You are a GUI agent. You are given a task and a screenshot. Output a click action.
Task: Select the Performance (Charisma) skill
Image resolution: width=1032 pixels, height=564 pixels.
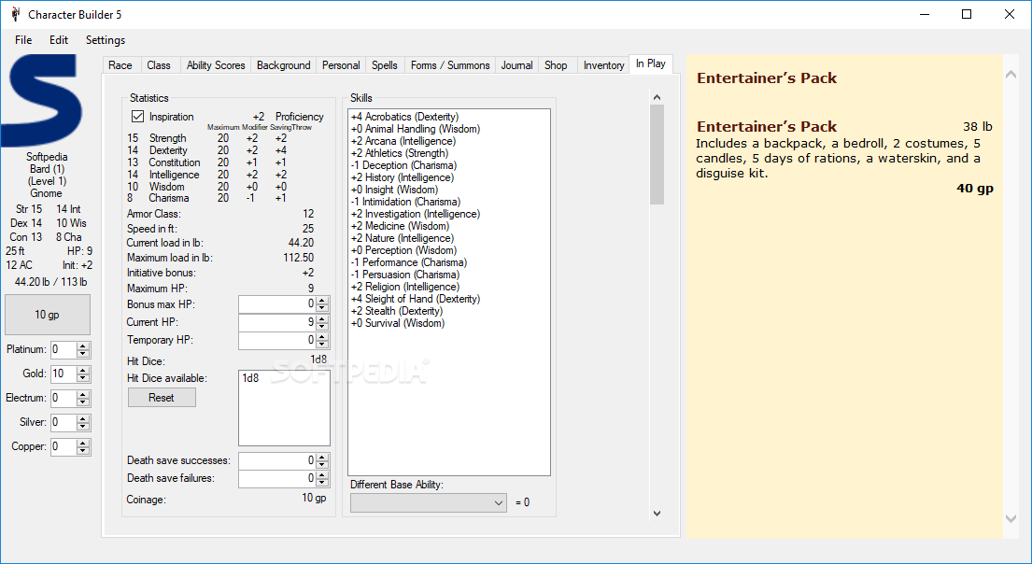[409, 262]
